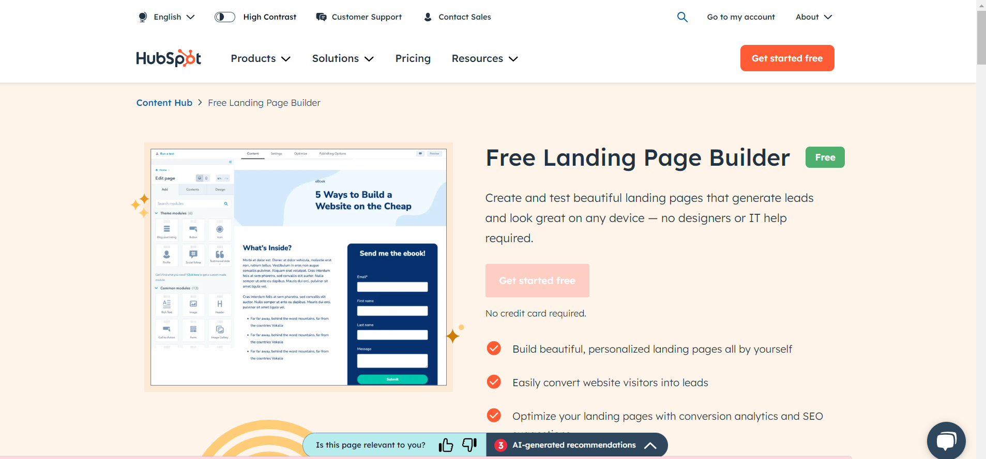The width and height of the screenshot is (986, 459).
Task: Click the Customer Support chat icon
Action: [x=322, y=17]
